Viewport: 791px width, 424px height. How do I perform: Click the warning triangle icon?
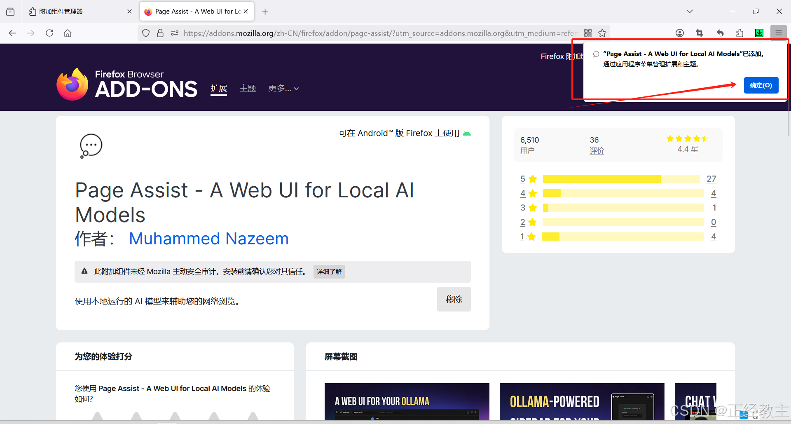click(x=84, y=271)
